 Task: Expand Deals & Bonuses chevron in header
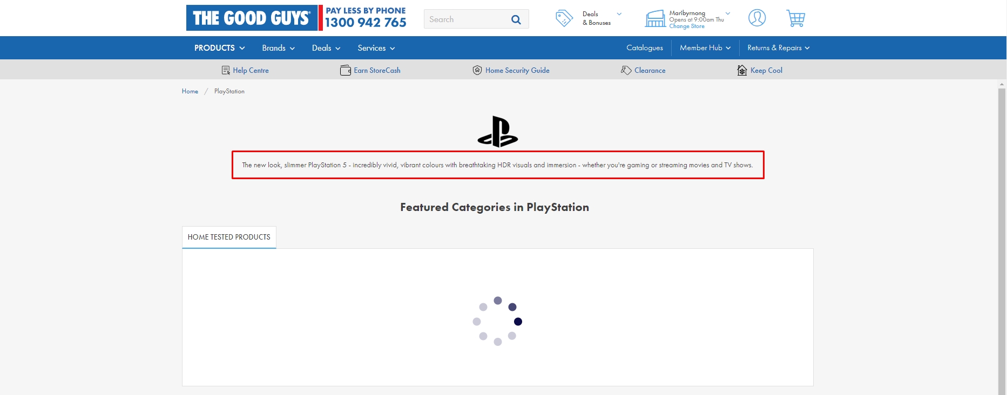pos(619,14)
